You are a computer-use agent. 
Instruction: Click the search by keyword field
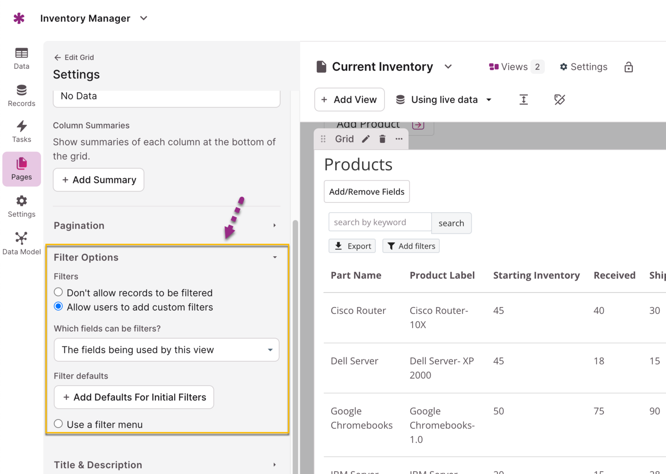click(380, 222)
